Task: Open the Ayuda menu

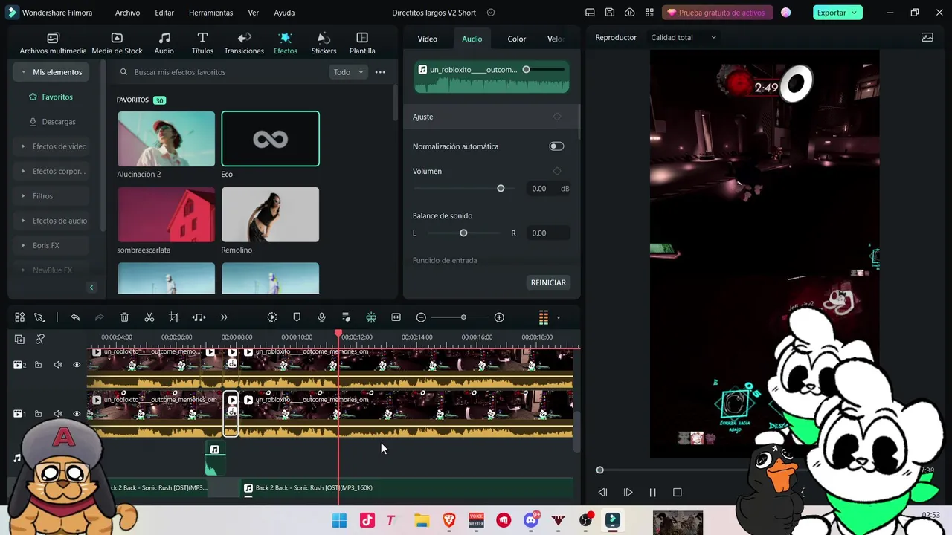Action: 284,13
